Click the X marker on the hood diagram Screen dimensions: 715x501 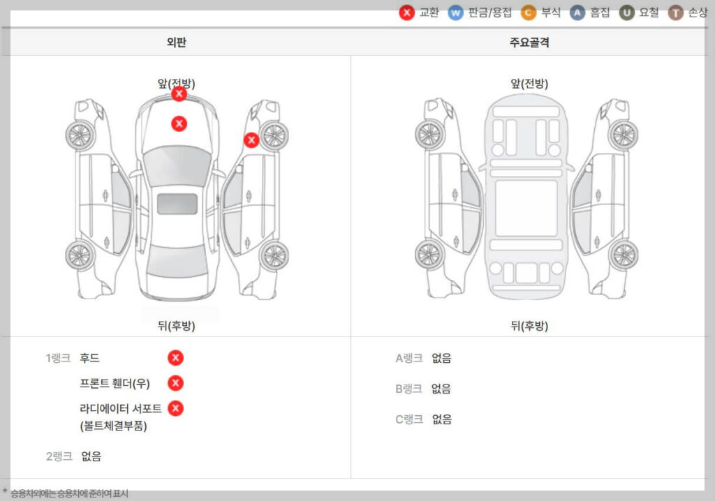click(179, 124)
